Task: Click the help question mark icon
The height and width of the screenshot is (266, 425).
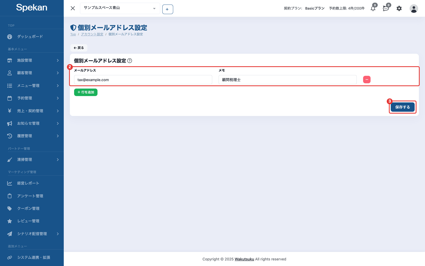Action: coord(130,61)
